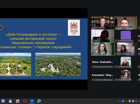Image resolution: width=140 pixels, height=104 pixels.
Task: Click slide title line '«Доба Гетьманщини в постатях» –'
Action: [x=33, y=35]
